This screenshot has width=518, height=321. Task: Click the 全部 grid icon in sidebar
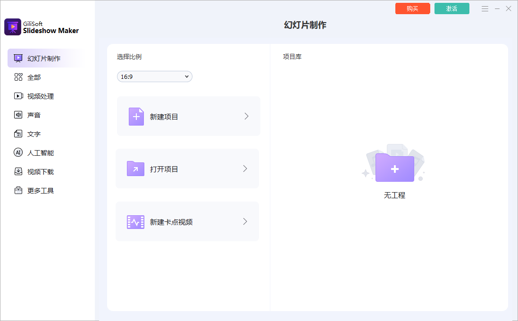tap(18, 77)
